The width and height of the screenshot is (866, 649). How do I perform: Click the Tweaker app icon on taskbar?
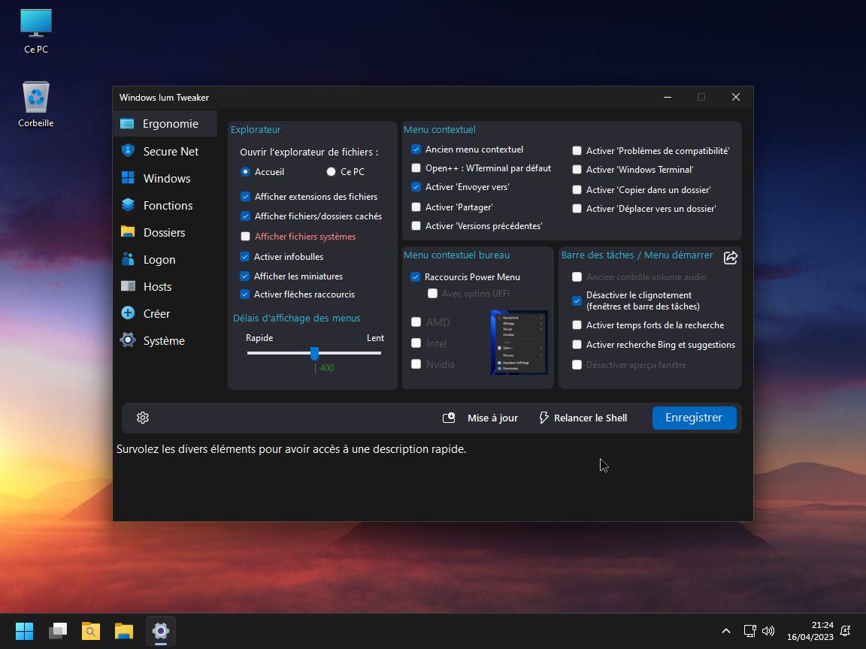[161, 631]
